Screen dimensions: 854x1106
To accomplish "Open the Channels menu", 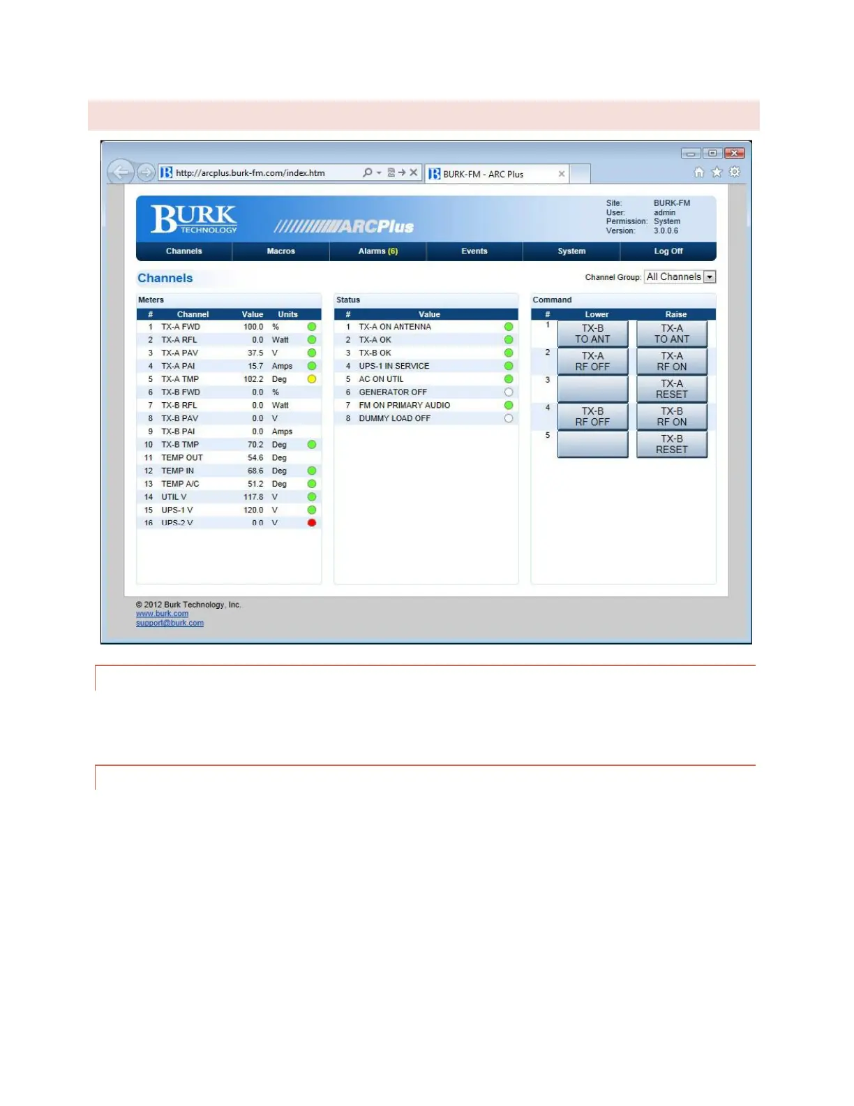I will [184, 251].
